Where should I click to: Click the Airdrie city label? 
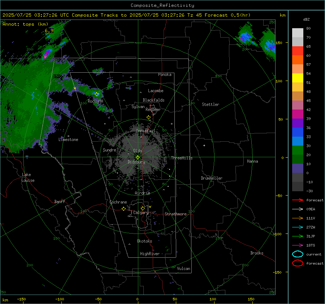pyautogui.click(x=142, y=193)
